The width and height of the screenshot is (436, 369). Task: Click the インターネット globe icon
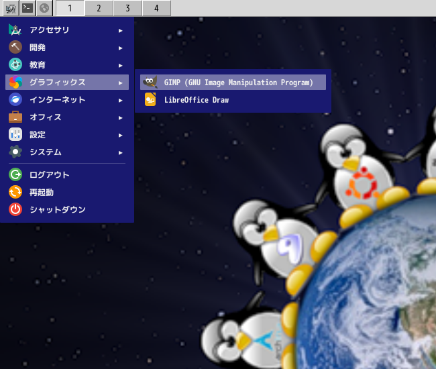(15, 99)
